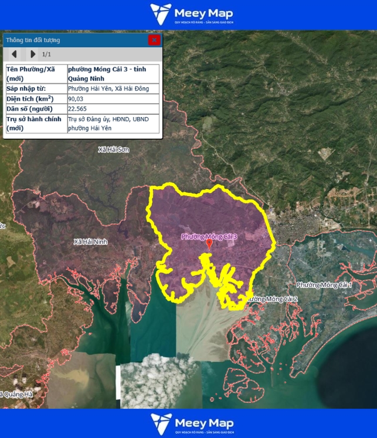Go to next feature with right arrow
This screenshot has width=377, height=438.
pos(33,54)
